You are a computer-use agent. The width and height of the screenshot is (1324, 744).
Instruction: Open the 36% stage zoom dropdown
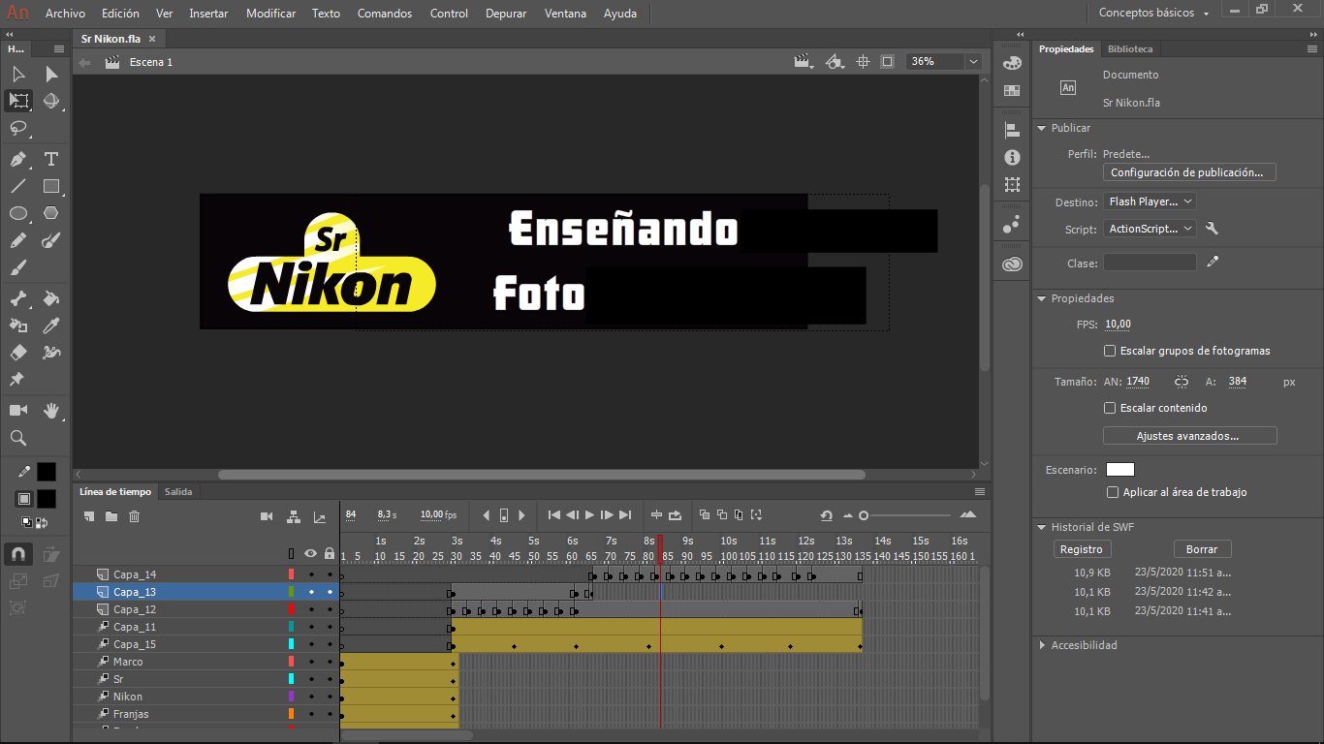point(972,61)
